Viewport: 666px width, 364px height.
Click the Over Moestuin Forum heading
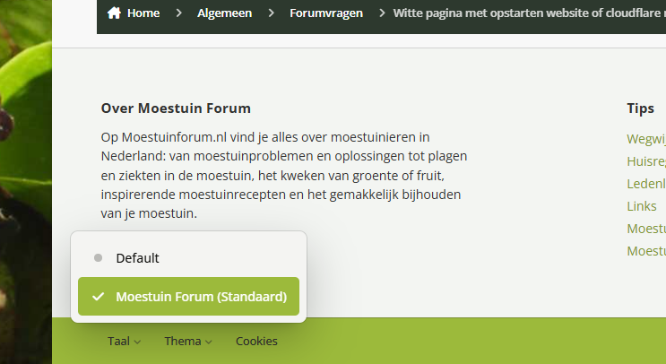pyautogui.click(x=176, y=108)
